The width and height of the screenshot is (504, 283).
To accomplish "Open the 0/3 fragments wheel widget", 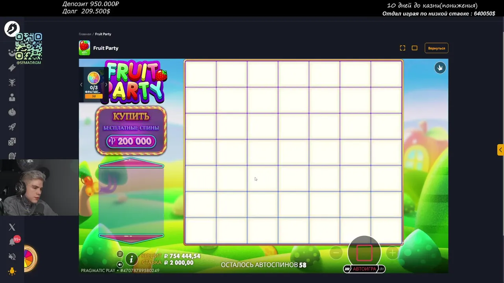I will 94,85.
